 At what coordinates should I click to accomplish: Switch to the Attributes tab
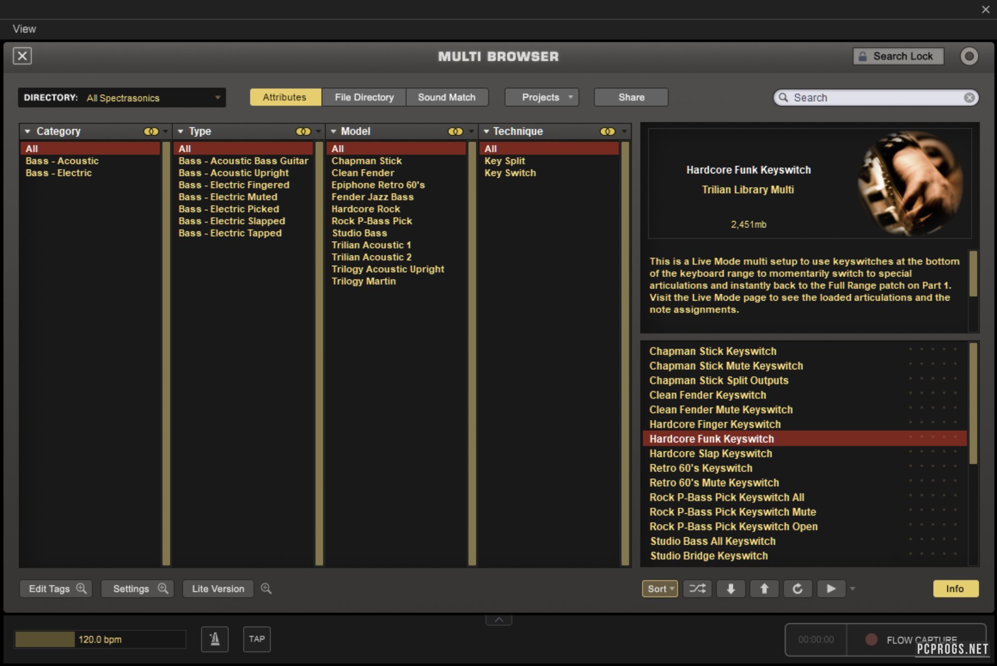click(x=285, y=97)
